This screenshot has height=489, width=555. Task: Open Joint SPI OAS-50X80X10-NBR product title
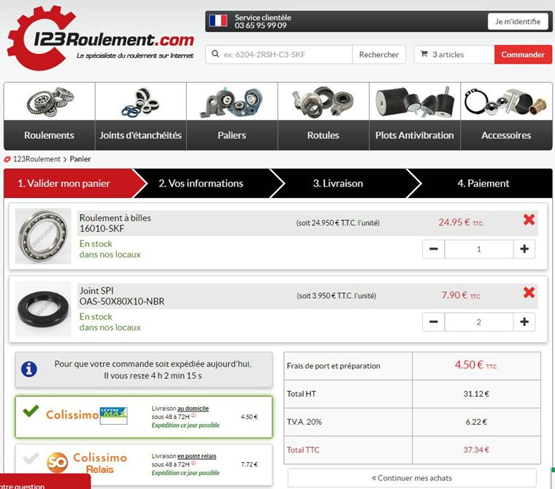(122, 296)
